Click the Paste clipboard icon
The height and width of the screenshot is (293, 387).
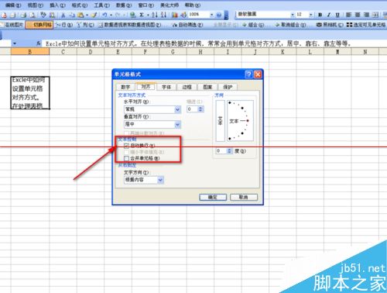[x=80, y=16]
